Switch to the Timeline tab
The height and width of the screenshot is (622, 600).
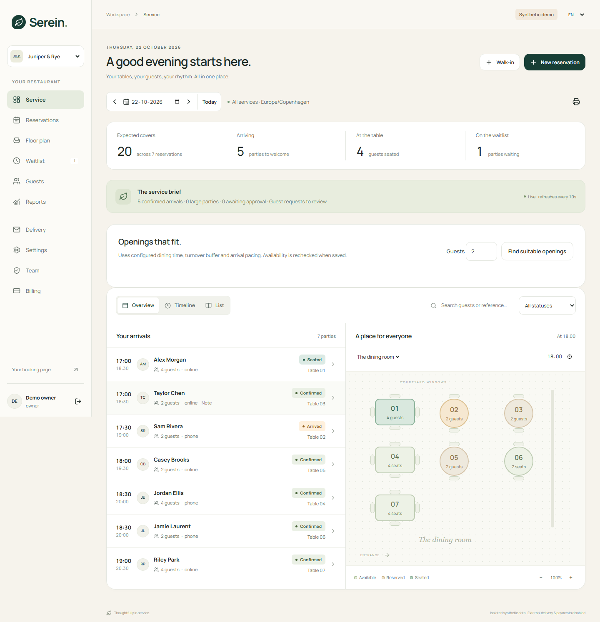180,305
